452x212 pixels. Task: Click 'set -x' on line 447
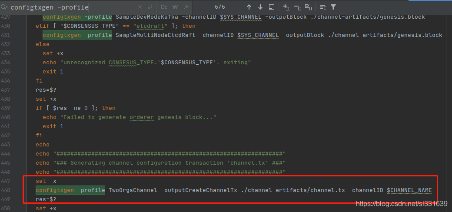[46, 181]
